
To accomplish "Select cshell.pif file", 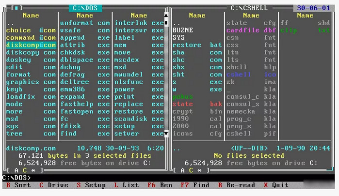I will pyautogui.click(x=251, y=134).
